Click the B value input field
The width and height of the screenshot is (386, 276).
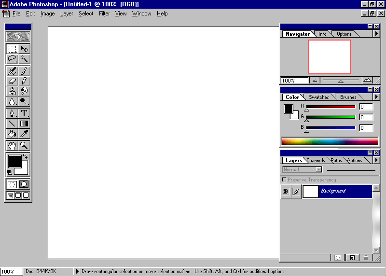point(366,128)
